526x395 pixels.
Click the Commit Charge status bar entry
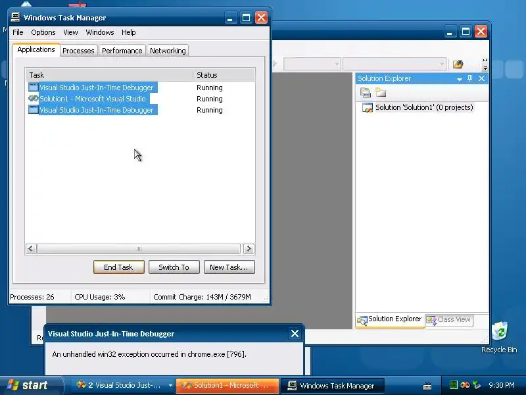[x=202, y=297]
